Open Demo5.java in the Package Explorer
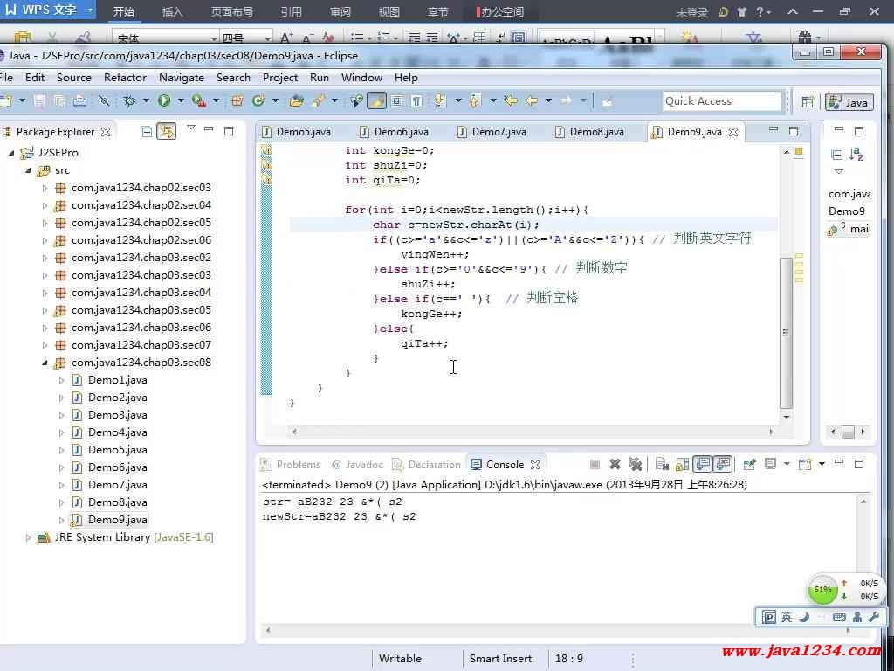894x671 pixels. tap(117, 450)
